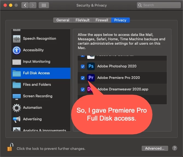Select the Adobe Premiere Pro 2020 row
The height and width of the screenshot is (157, 183).
(x=122, y=78)
